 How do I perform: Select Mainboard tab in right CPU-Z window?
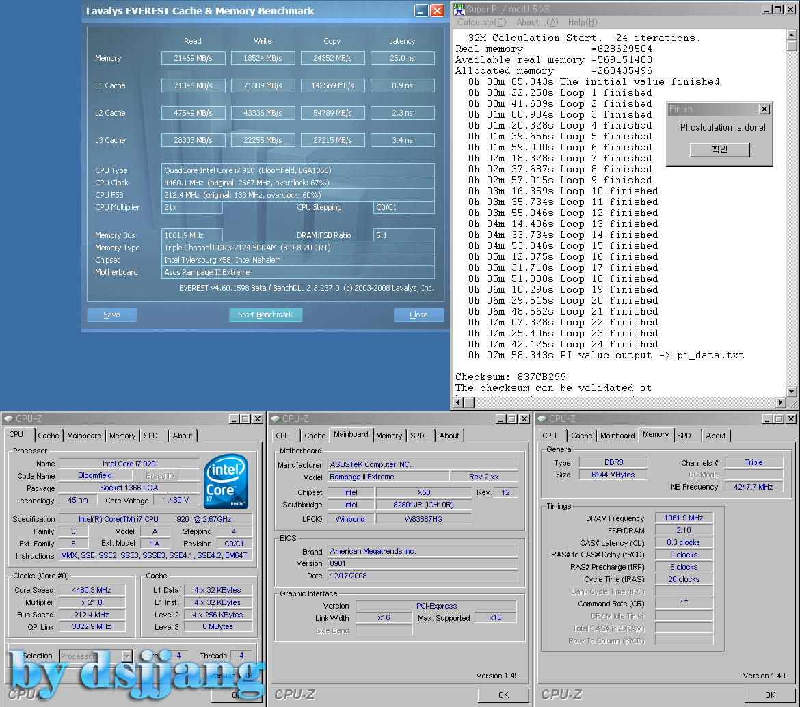click(x=617, y=436)
